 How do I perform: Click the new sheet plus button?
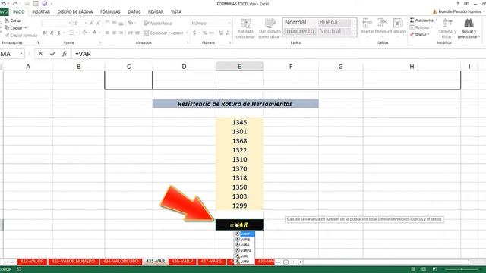pyautogui.click(x=286, y=262)
